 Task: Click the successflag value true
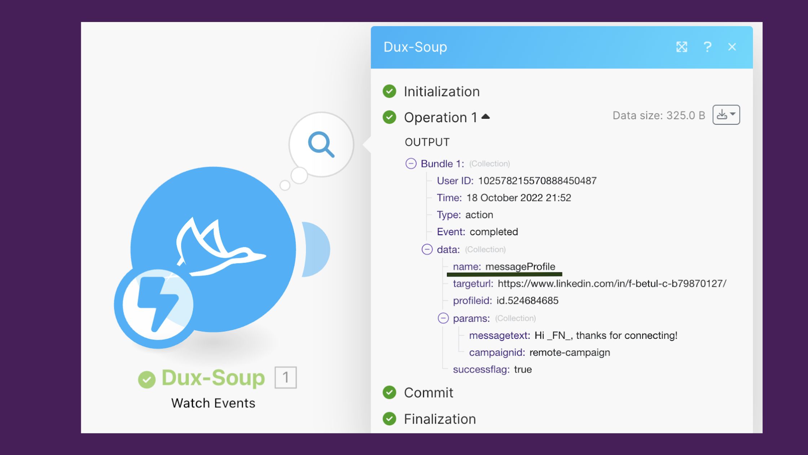pos(523,369)
